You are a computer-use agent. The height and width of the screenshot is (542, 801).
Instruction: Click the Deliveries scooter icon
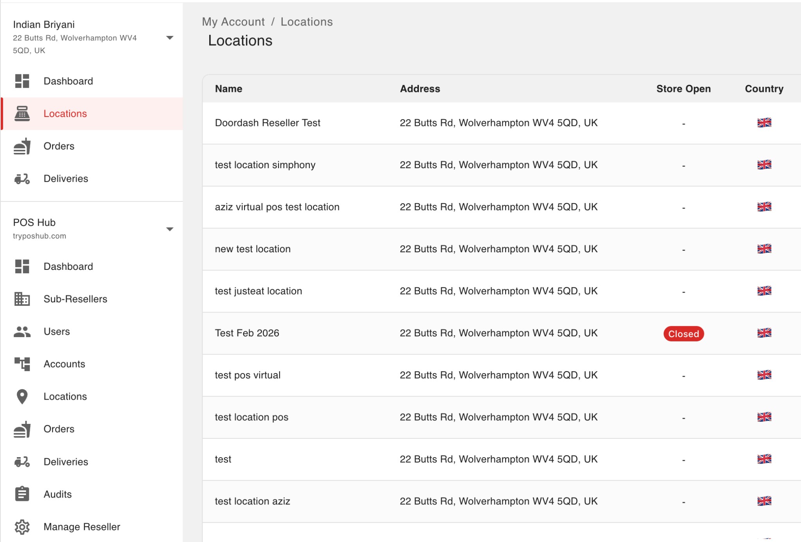pos(22,179)
